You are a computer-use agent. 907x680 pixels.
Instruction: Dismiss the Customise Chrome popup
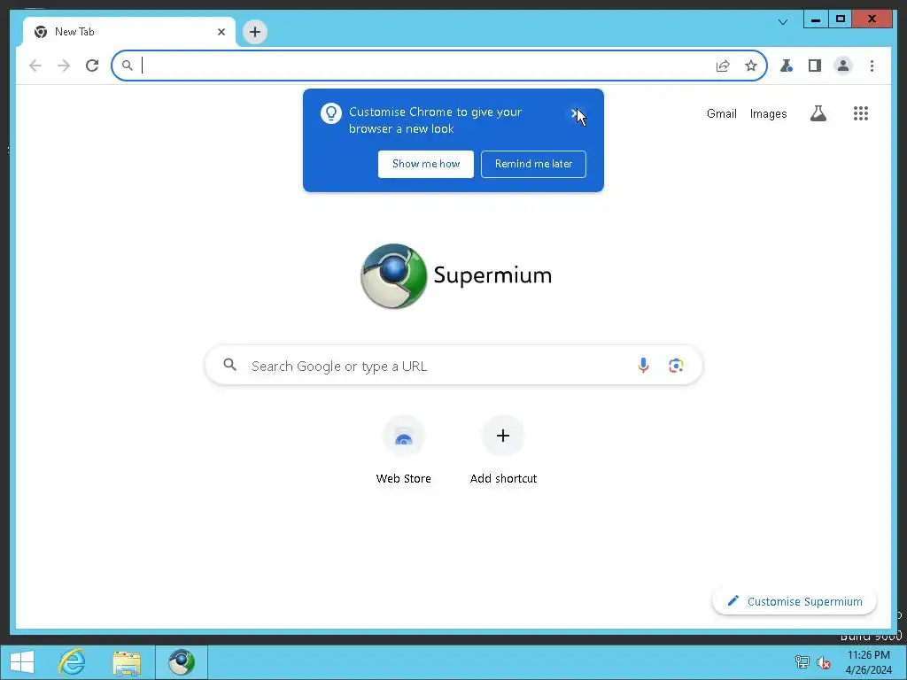(x=574, y=113)
